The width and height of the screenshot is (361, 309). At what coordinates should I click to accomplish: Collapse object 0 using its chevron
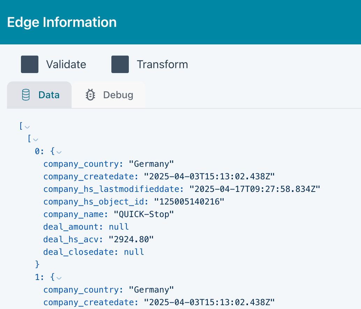click(x=59, y=152)
